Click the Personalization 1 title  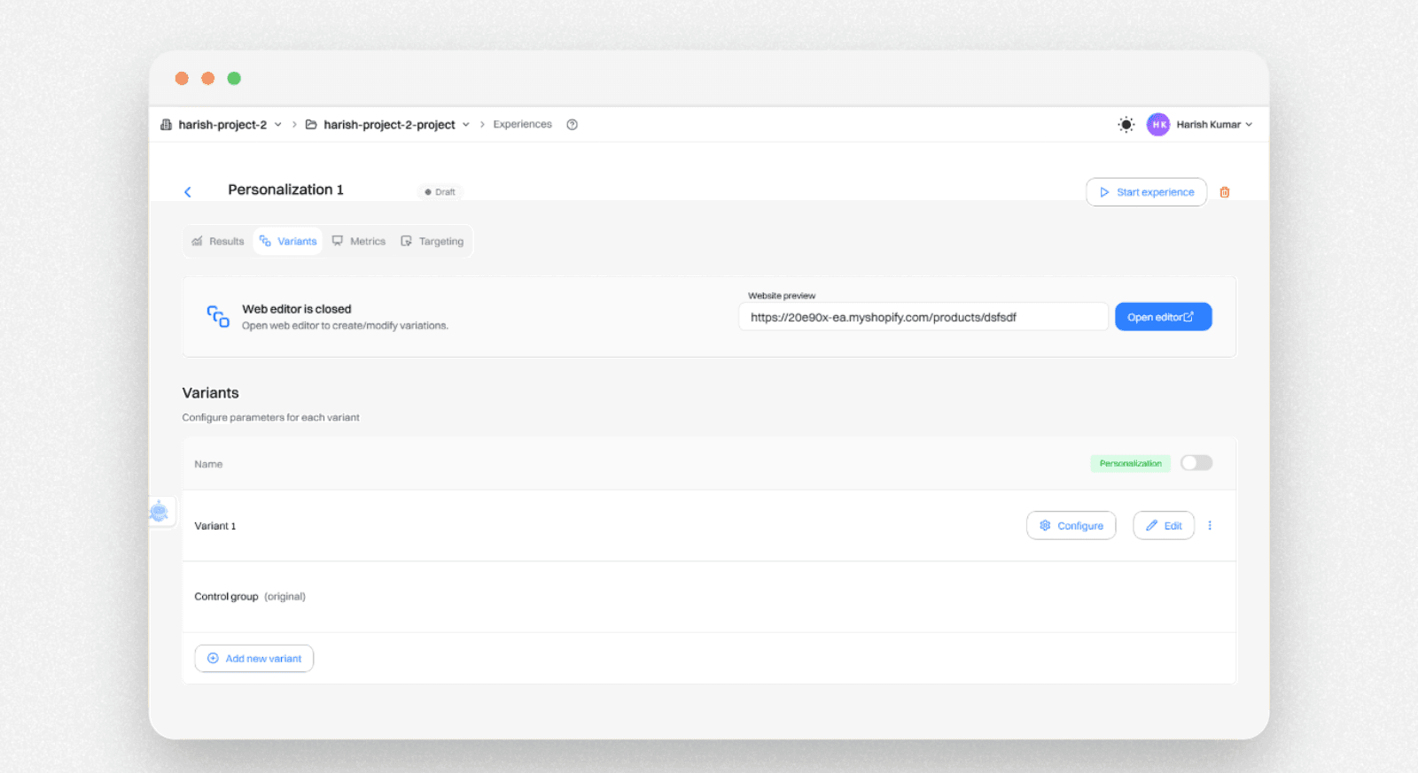285,189
